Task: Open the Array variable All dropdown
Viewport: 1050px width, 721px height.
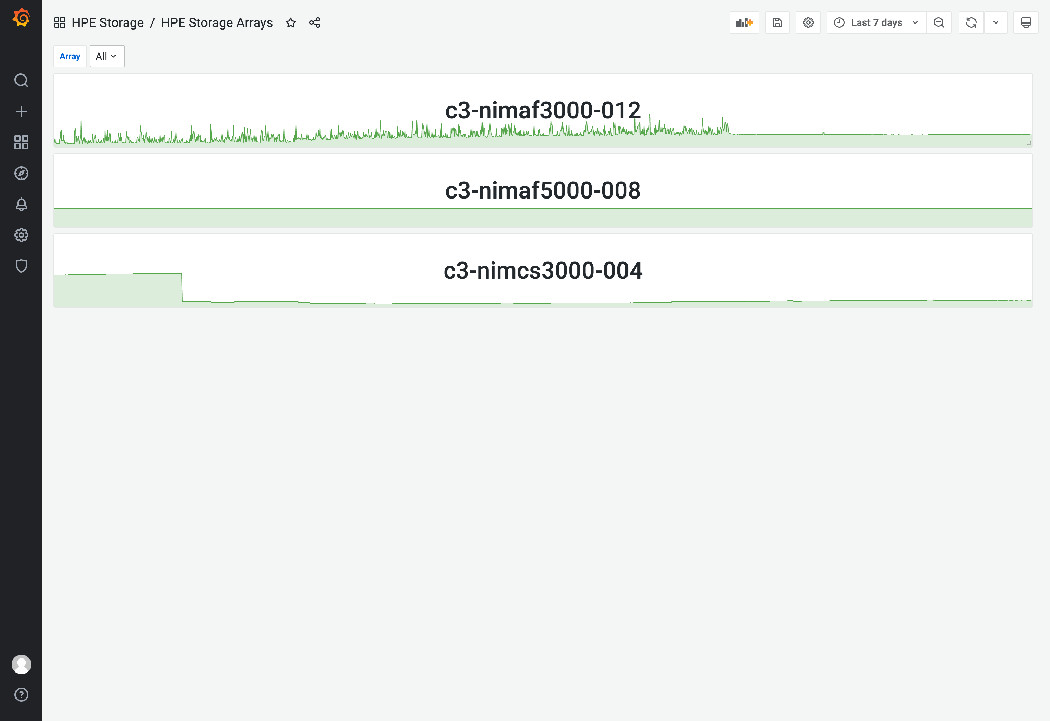Action: pyautogui.click(x=107, y=57)
